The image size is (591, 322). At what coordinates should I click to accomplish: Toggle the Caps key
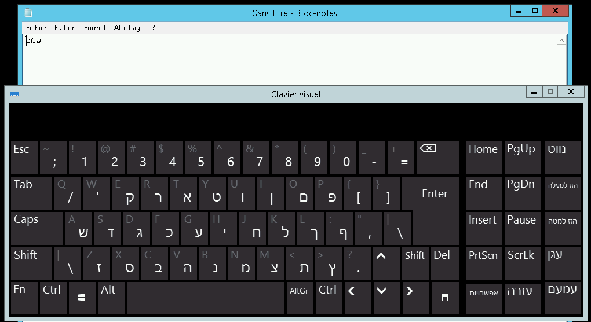(37, 228)
